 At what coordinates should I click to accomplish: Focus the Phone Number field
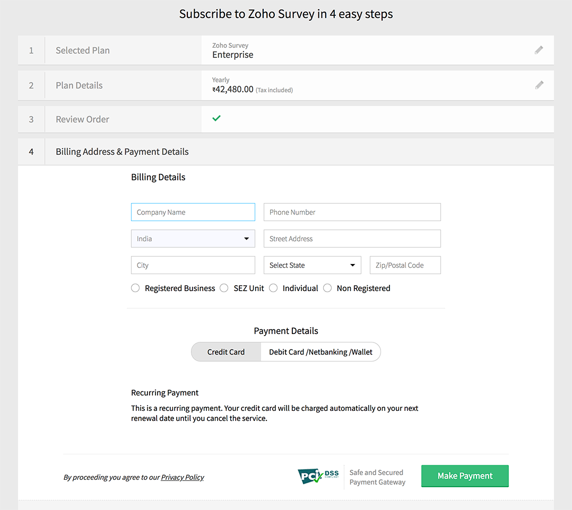tap(352, 212)
